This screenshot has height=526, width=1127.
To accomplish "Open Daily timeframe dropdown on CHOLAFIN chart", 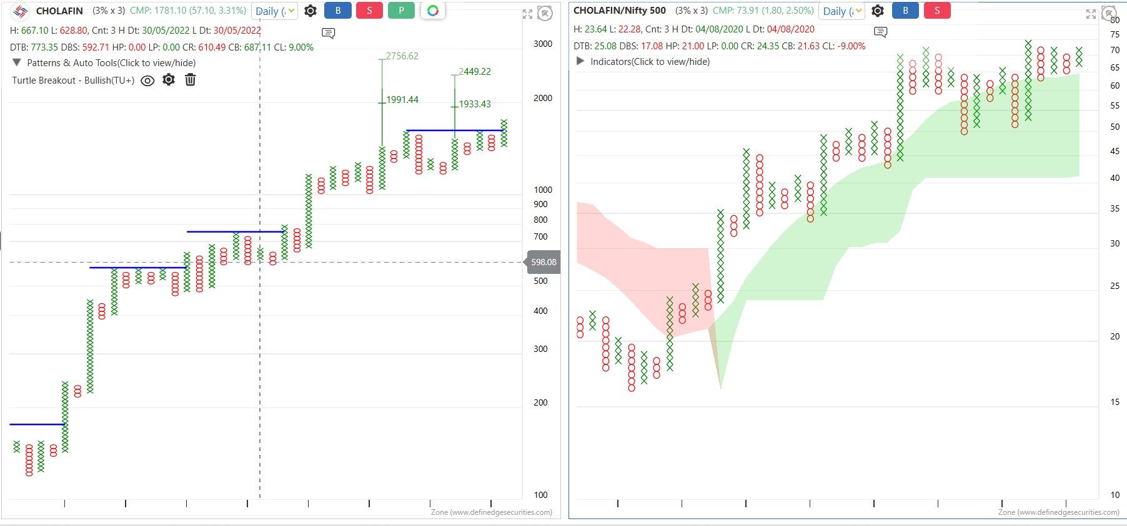I will pyautogui.click(x=275, y=11).
